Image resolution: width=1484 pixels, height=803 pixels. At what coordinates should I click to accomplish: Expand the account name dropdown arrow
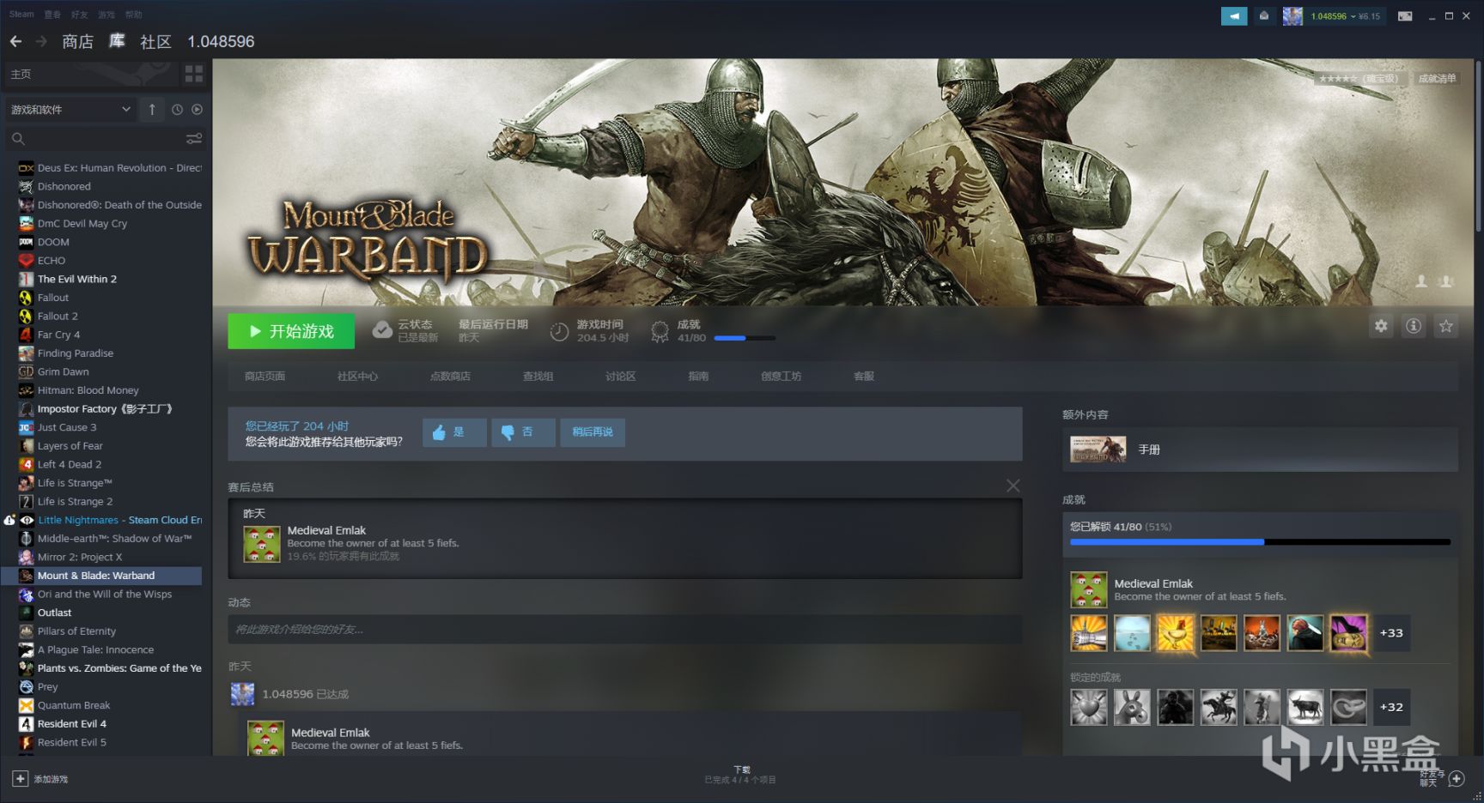coord(1353,16)
